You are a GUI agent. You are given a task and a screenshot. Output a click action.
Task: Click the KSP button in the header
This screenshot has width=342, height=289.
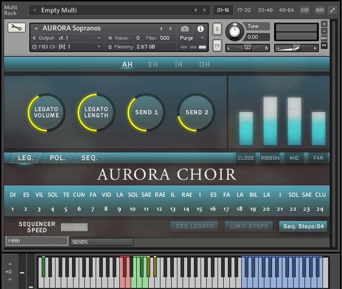(x=305, y=10)
